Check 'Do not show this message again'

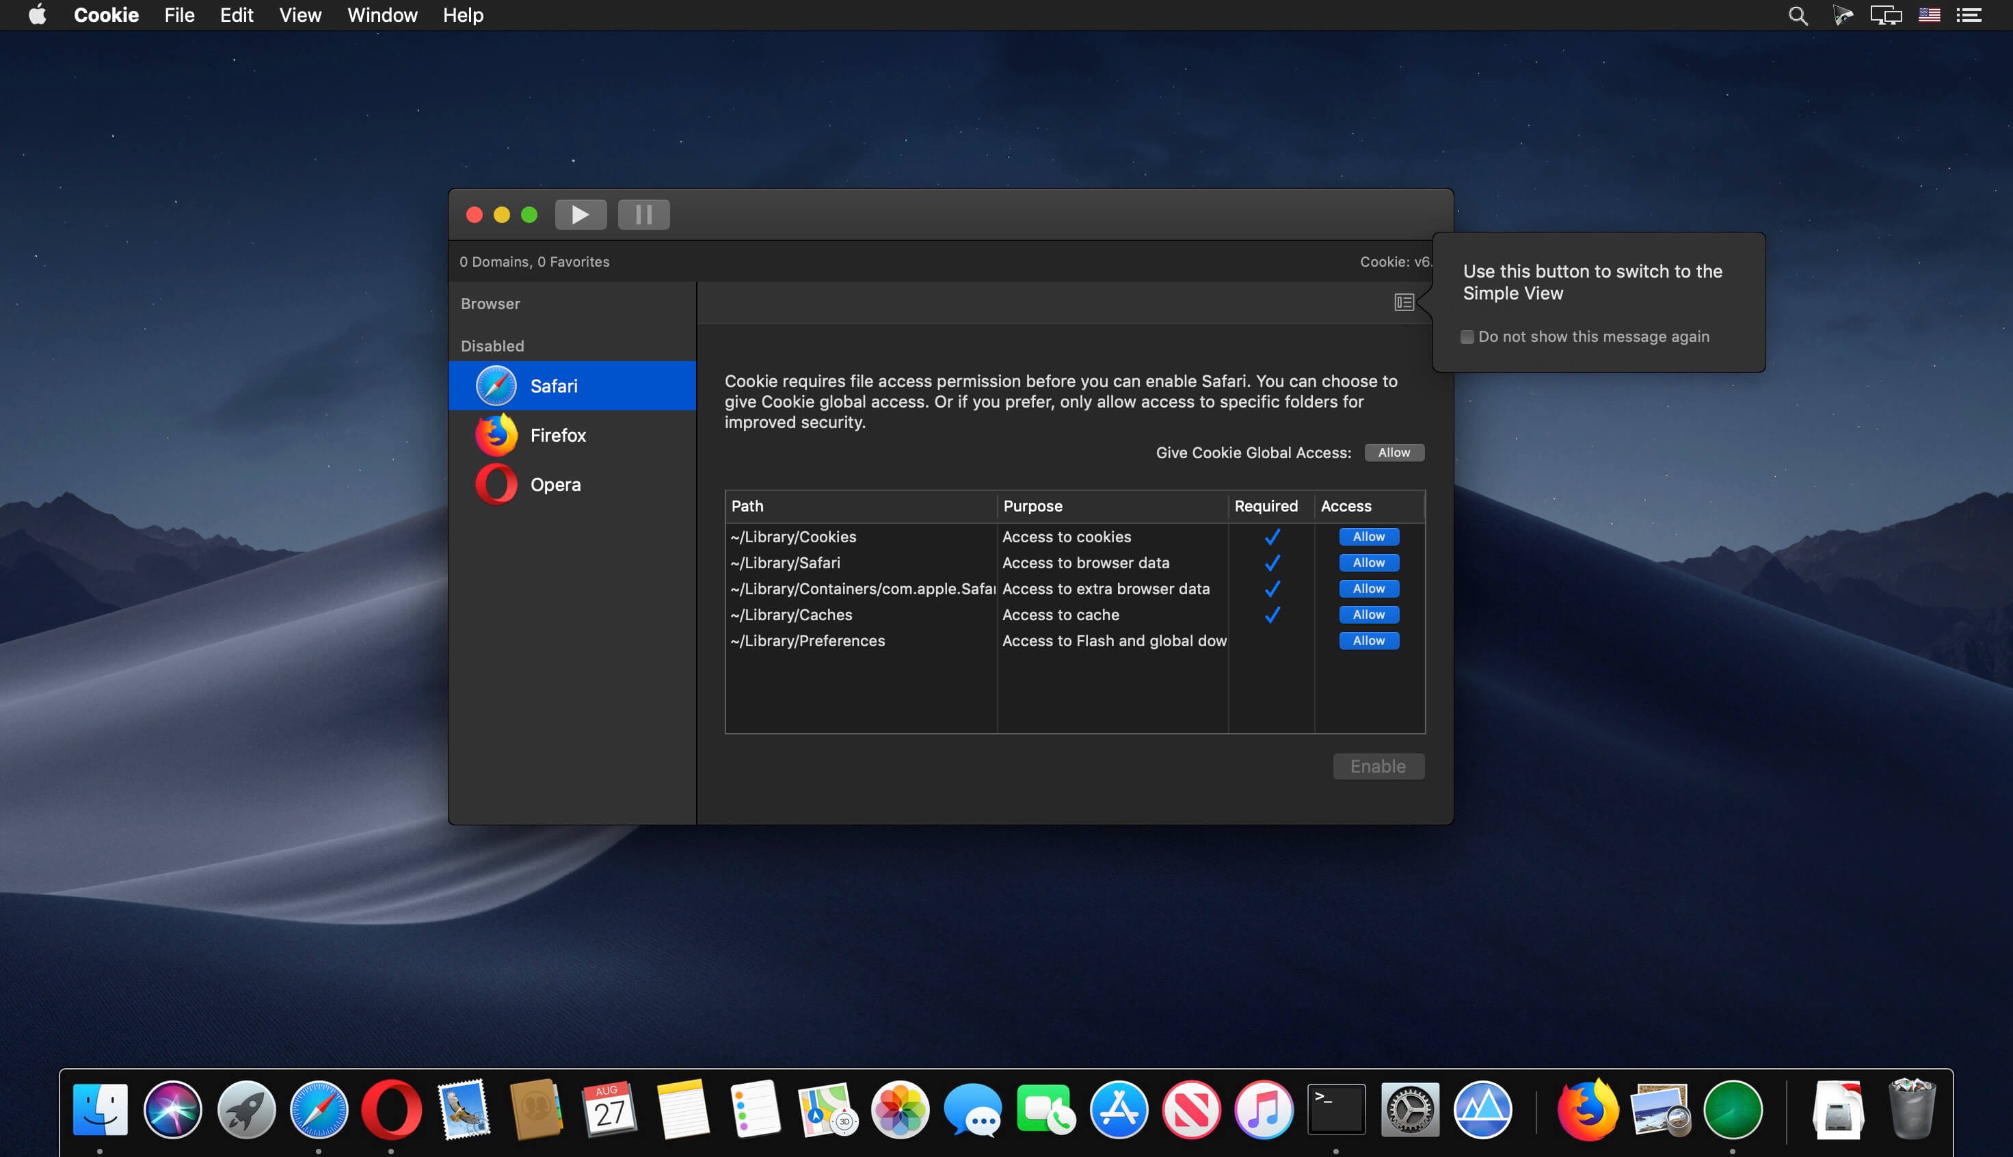pos(1467,337)
